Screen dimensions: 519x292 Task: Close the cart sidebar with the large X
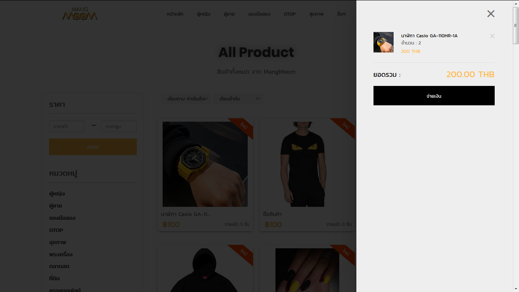pyautogui.click(x=491, y=14)
